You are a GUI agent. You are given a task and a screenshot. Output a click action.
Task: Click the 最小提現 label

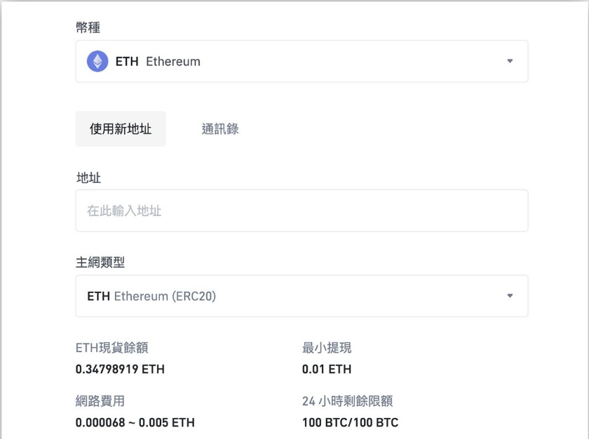pyautogui.click(x=327, y=348)
